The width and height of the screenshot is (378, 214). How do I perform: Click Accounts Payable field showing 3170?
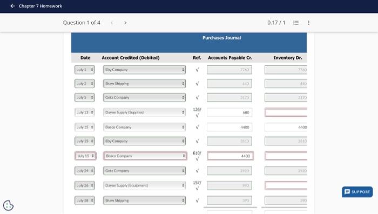pos(230,97)
